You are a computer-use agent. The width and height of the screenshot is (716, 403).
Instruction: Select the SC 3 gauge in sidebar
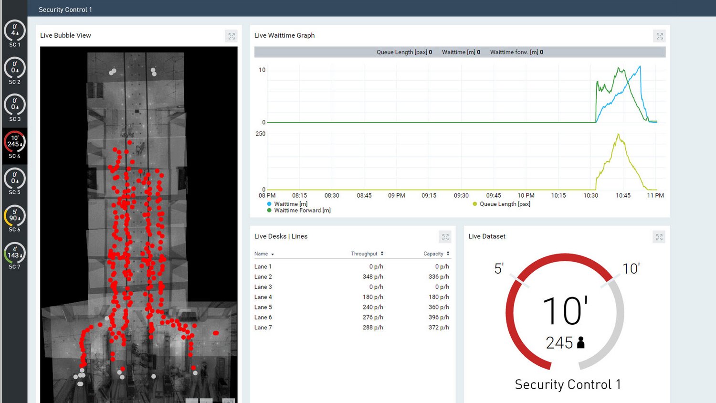(15, 108)
